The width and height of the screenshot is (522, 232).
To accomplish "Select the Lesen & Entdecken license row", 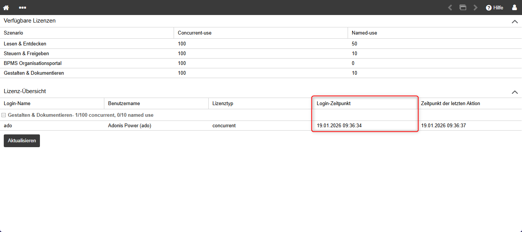I will pyautogui.click(x=25, y=44).
